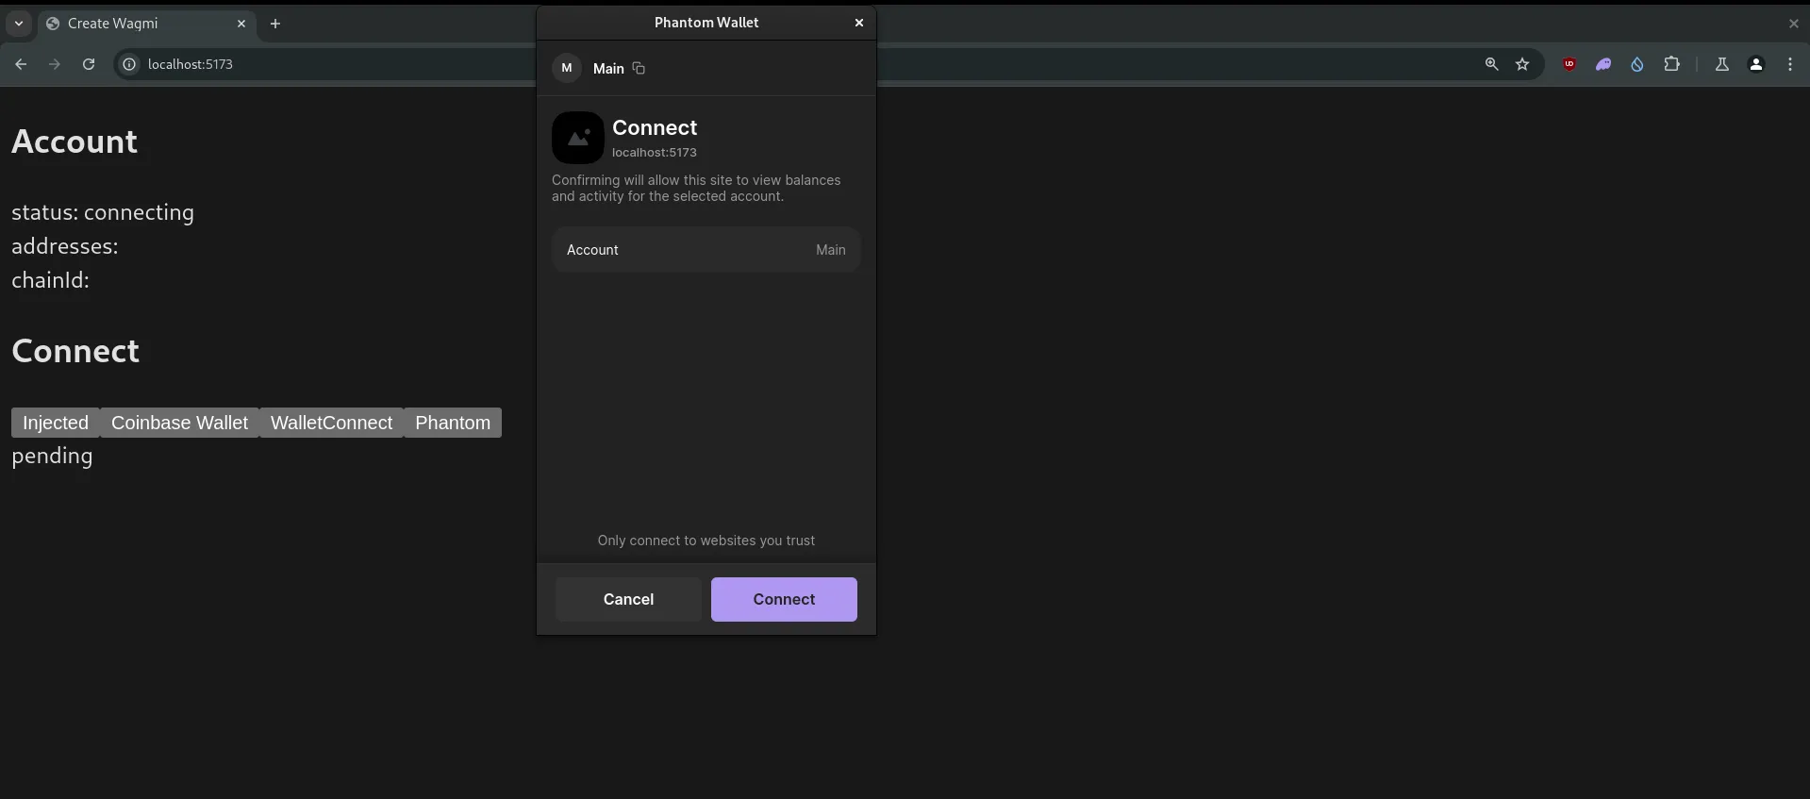Click the 'addresses:' label
Image resolution: width=1810 pixels, height=799 pixels.
[x=65, y=246]
